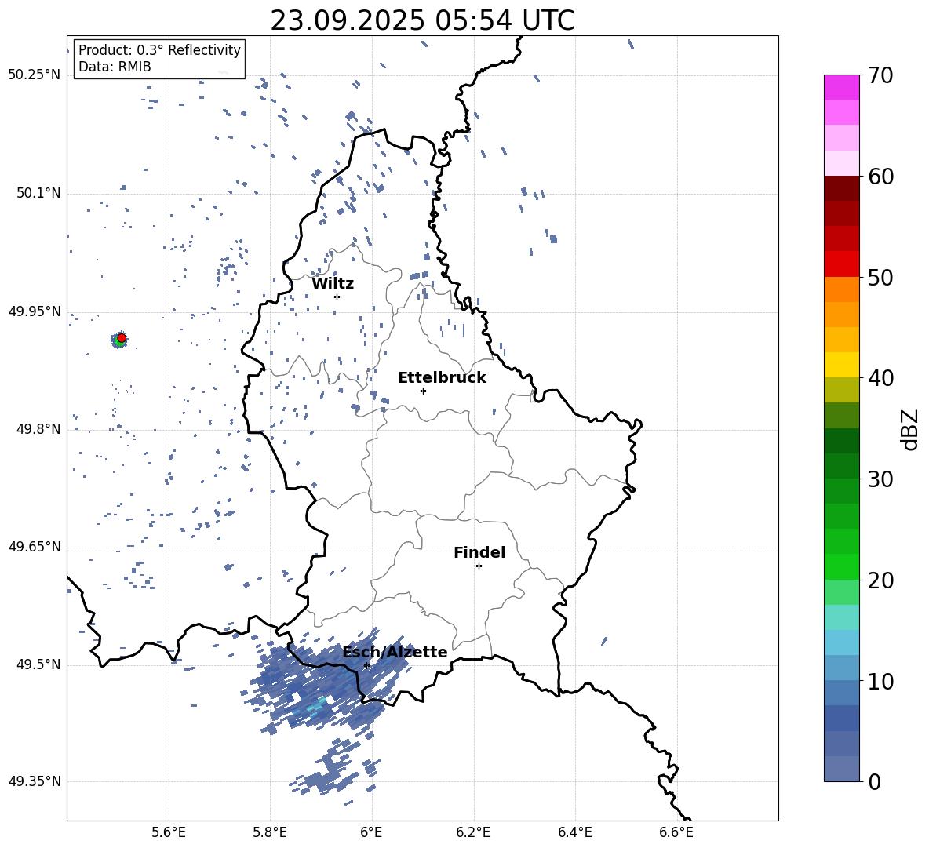Pick the bright green swatch just above 20 dBZ
This screenshot has height=848, width=929.
point(841,566)
